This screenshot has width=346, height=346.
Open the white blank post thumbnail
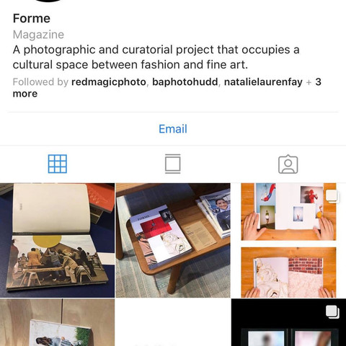[x=173, y=322]
